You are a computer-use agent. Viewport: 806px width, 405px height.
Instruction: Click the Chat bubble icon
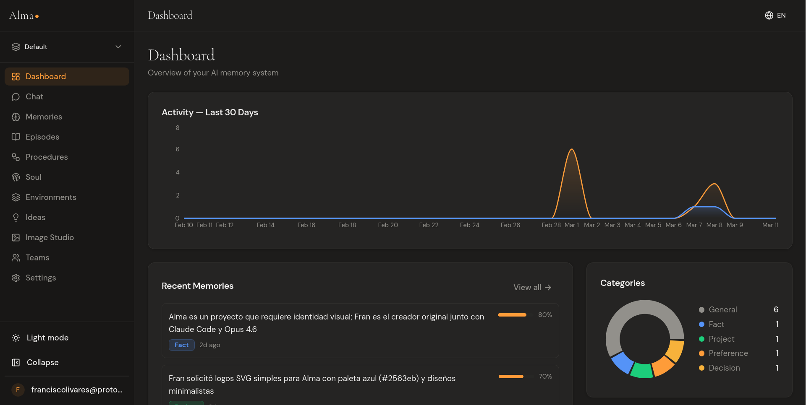(16, 96)
